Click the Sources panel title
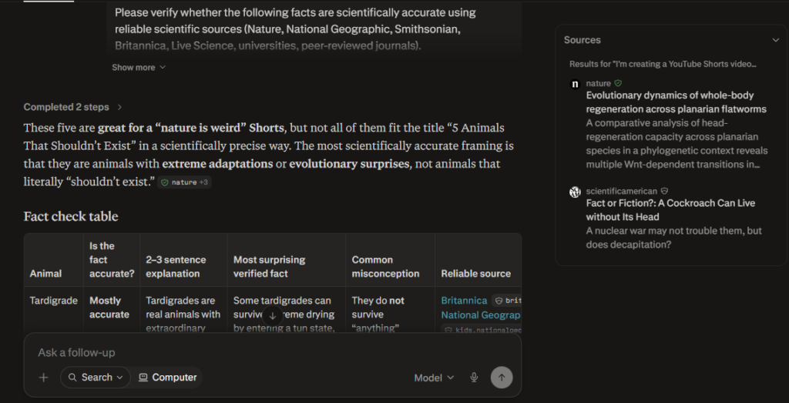Screen dimensions: 789x403 (583, 40)
